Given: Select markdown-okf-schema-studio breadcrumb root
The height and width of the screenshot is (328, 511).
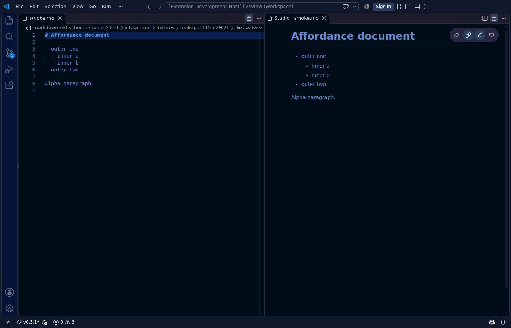Looking at the screenshot, I should tap(68, 28).
